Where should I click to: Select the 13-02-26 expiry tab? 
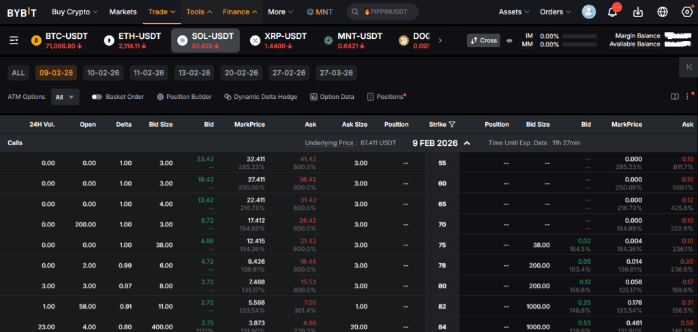click(194, 72)
